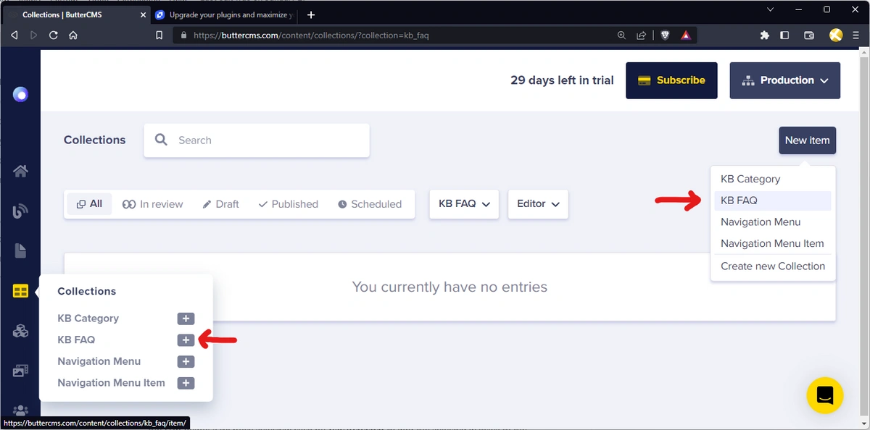870x430 pixels.
Task: Add new Navigation Menu Item plus icon
Action: pos(186,383)
